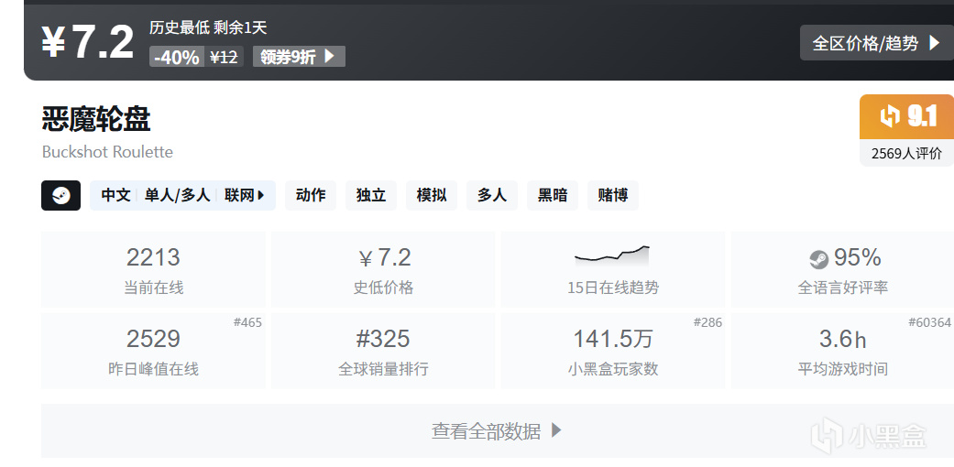Viewport: 954px width, 467px height.
Task: Select the 独立 genre tag
Action: click(371, 195)
